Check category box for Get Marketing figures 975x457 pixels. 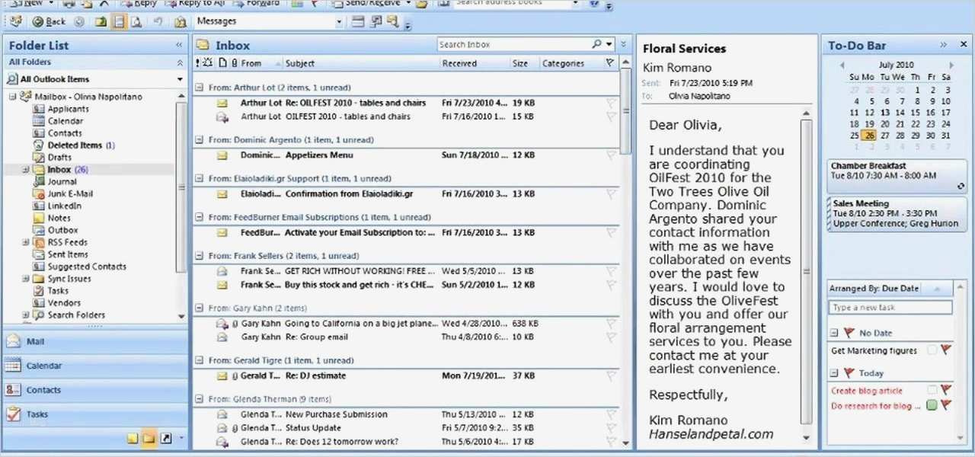click(932, 351)
